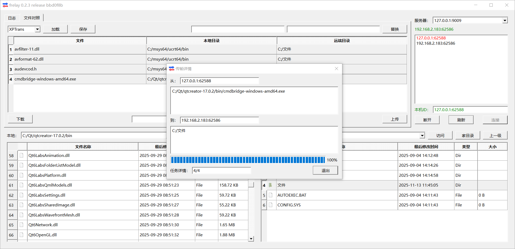Viewport: 515px width, 249px height.
Task: Click the 断开 disconnect button
Action: (427, 120)
